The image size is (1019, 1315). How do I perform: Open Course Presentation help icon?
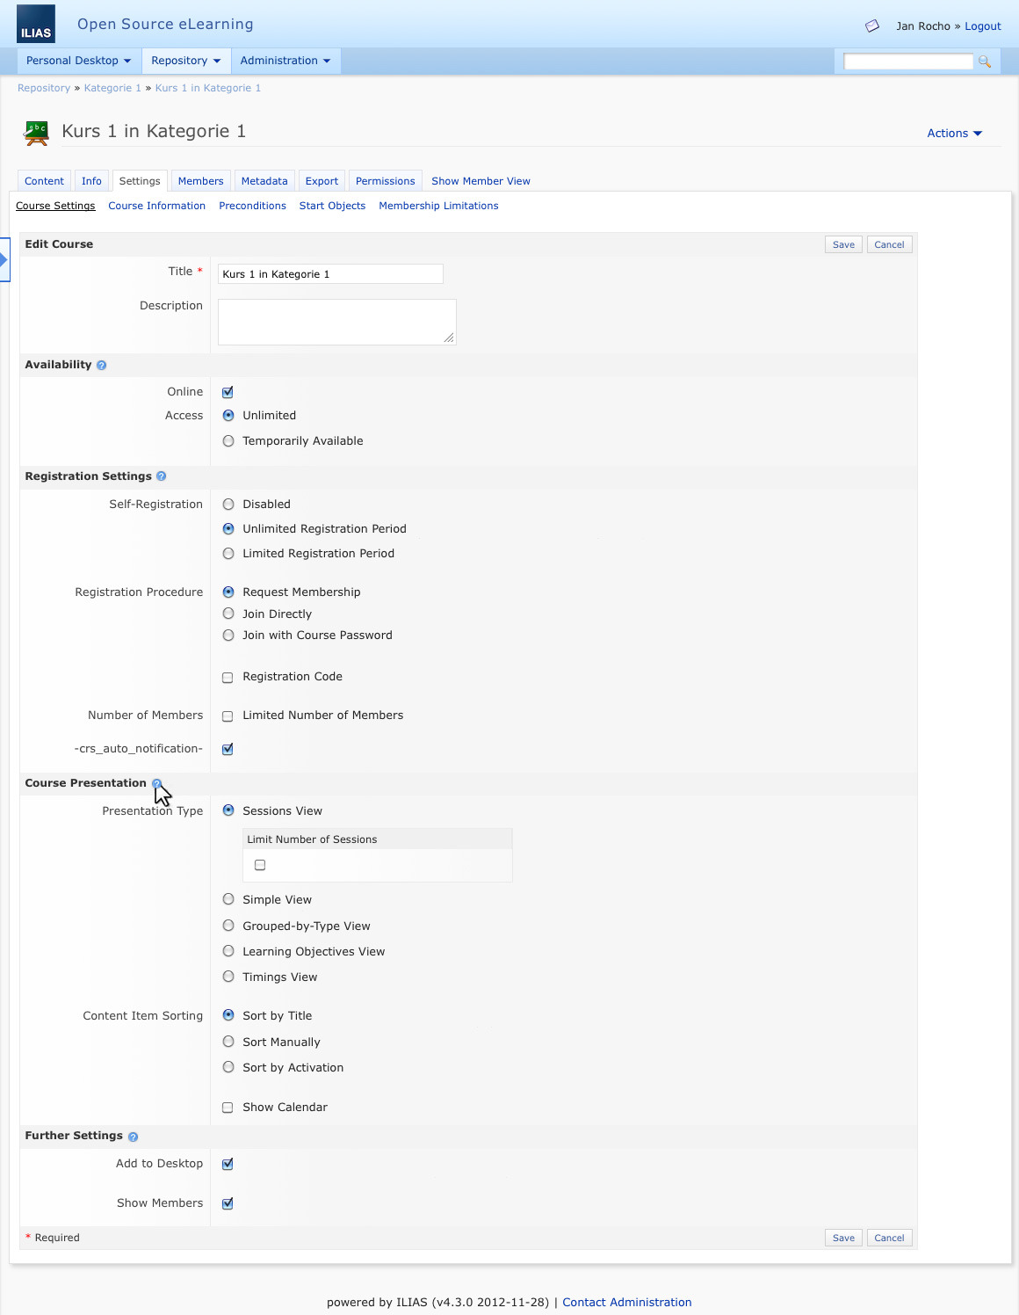[156, 783]
